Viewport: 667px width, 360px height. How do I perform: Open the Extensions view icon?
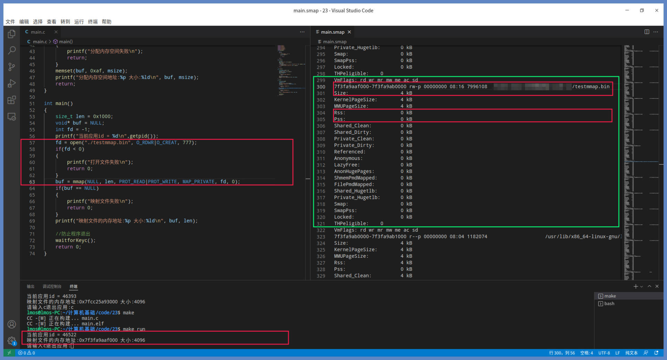click(12, 100)
